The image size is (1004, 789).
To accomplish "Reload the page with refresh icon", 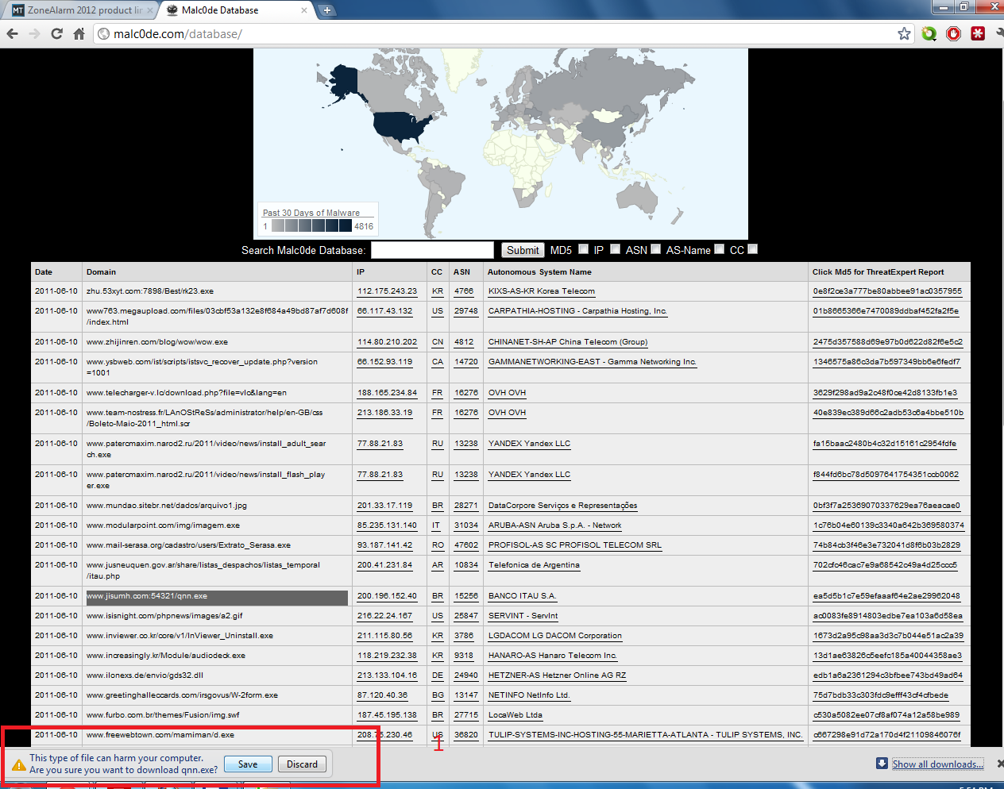I will pyautogui.click(x=56, y=33).
